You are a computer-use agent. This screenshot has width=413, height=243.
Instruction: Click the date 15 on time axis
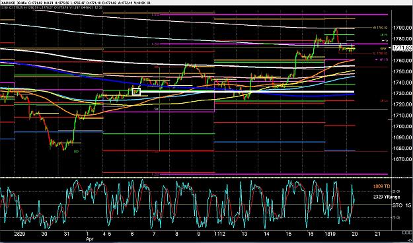coord(289,234)
